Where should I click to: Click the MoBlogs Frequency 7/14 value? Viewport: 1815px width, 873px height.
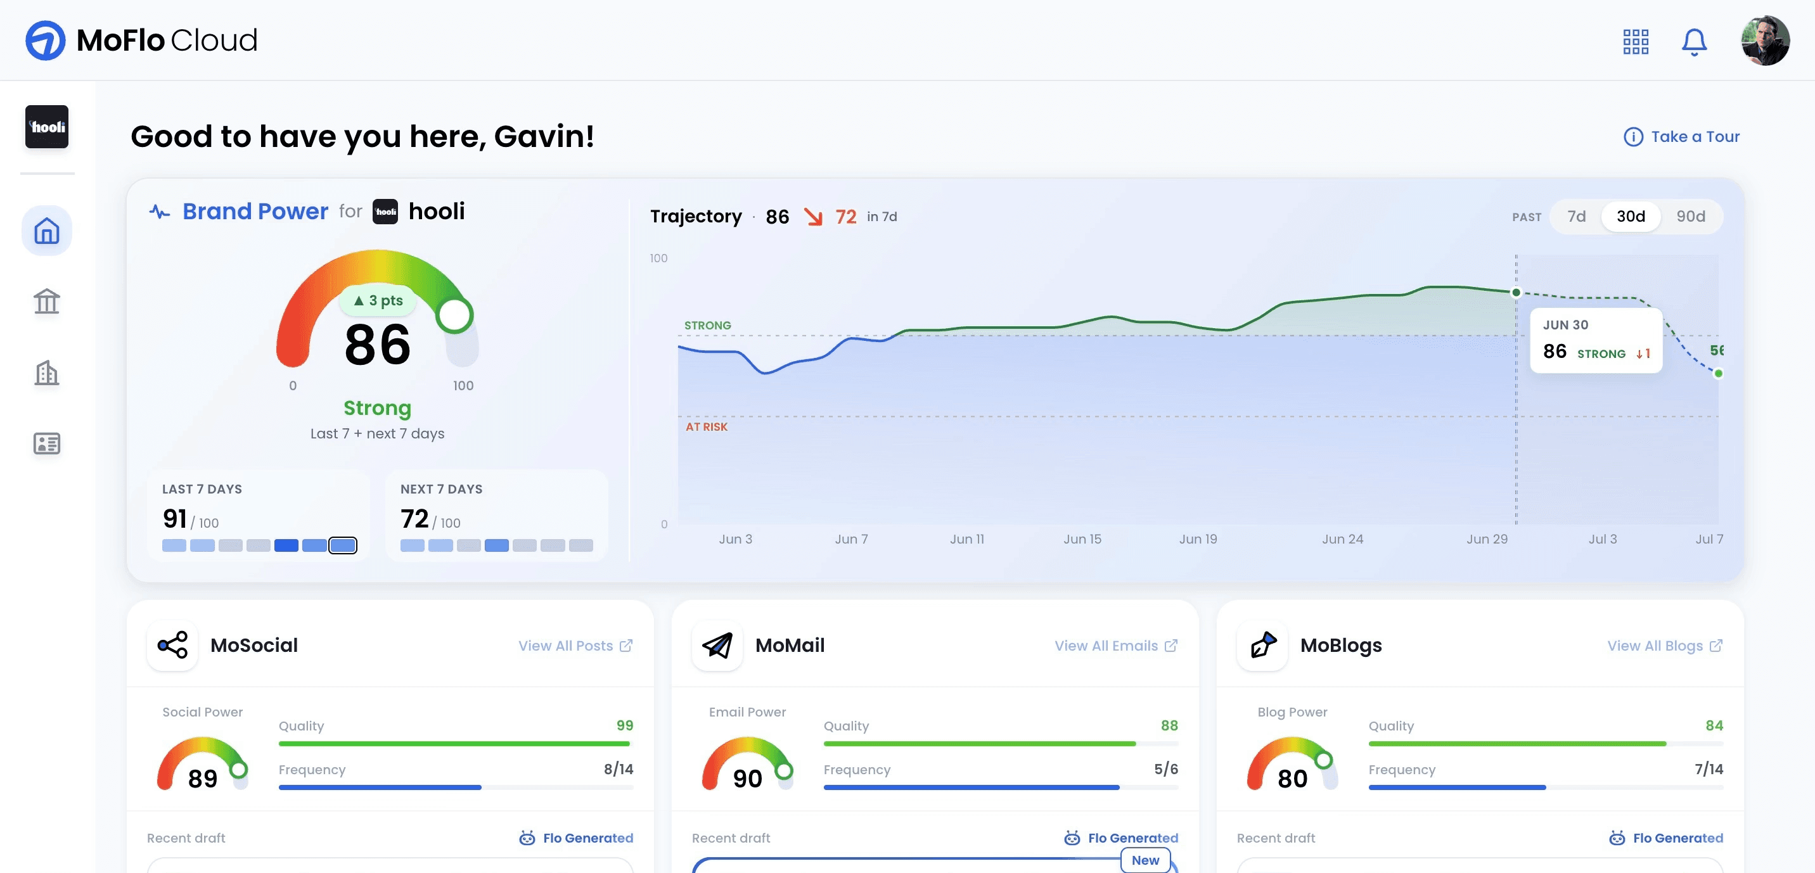point(1709,768)
